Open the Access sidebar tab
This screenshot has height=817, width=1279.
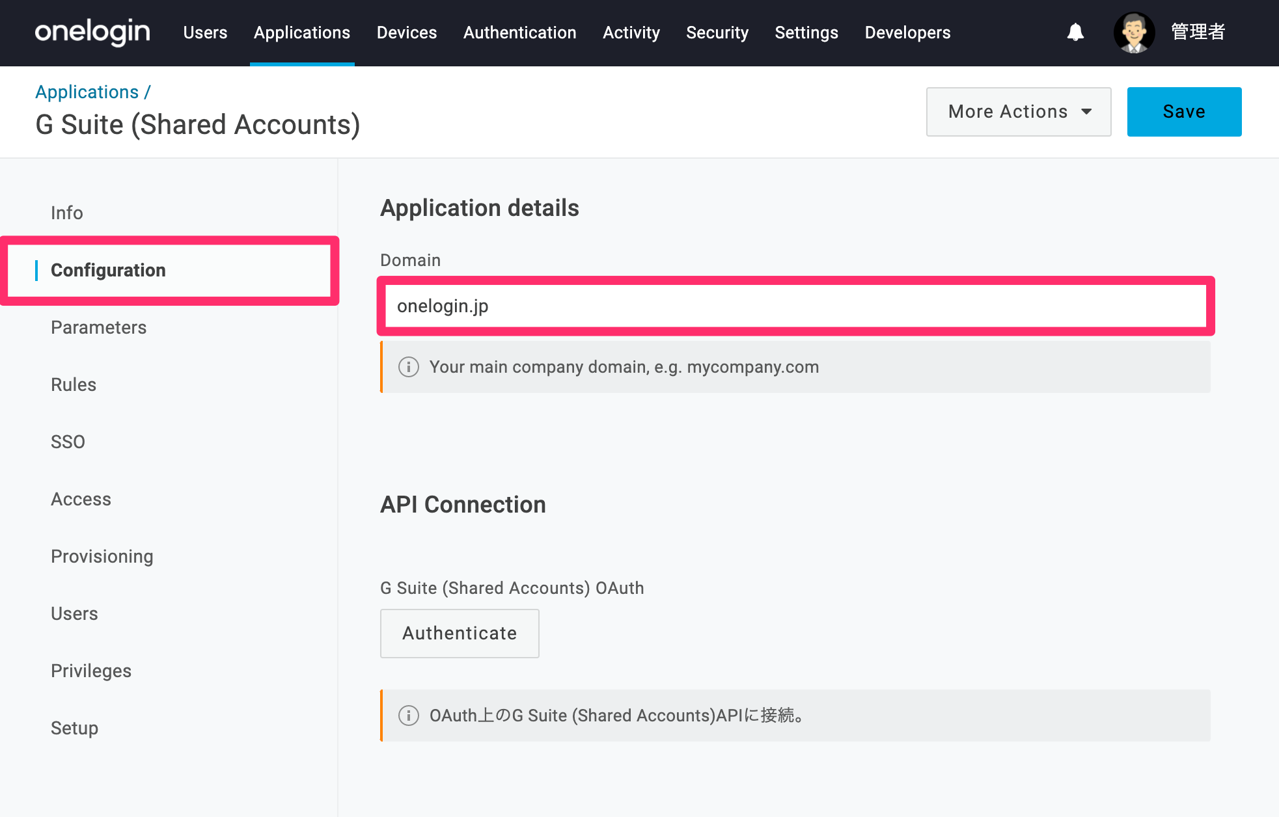pos(81,499)
